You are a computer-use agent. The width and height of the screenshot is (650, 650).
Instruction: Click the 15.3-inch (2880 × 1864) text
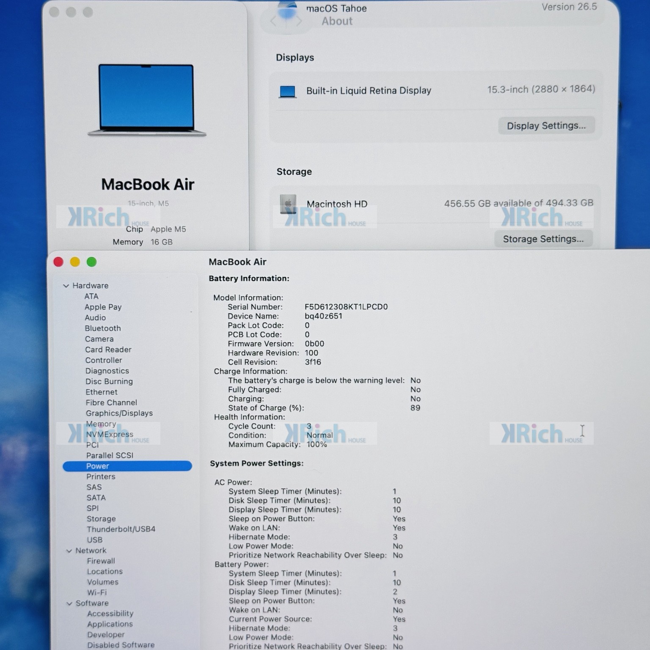click(x=541, y=90)
